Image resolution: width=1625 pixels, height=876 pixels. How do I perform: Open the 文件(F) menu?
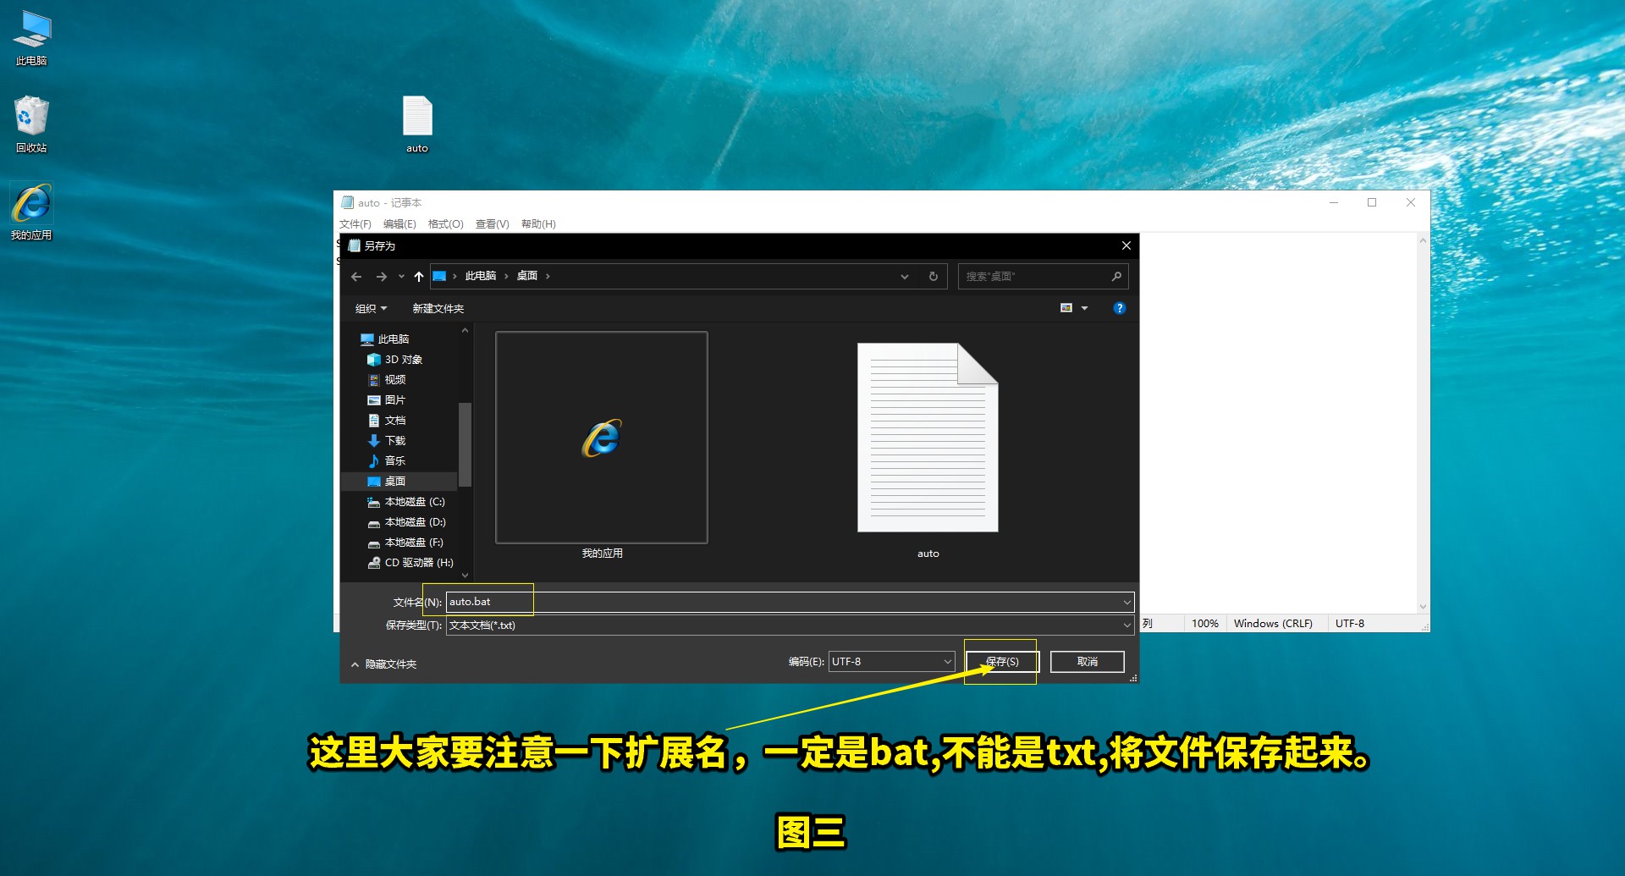tap(355, 223)
